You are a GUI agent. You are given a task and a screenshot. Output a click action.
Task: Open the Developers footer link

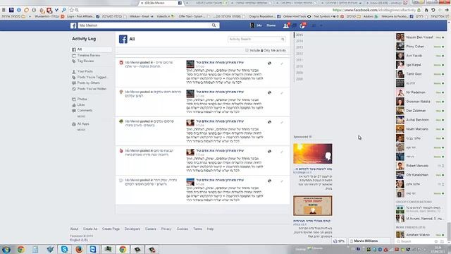pyautogui.click(x=132, y=229)
